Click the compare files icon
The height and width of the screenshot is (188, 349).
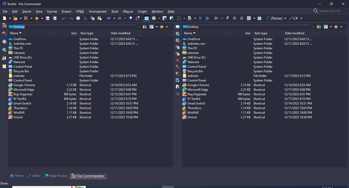(x=137, y=18)
